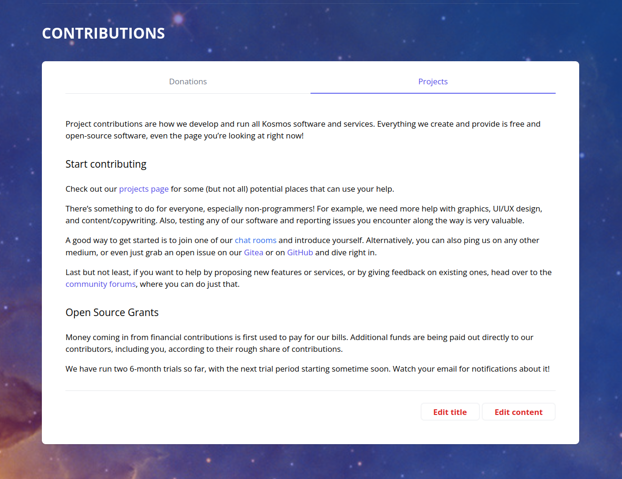Image resolution: width=622 pixels, height=479 pixels.
Task: Click the Start contributing heading
Action: coord(106,164)
